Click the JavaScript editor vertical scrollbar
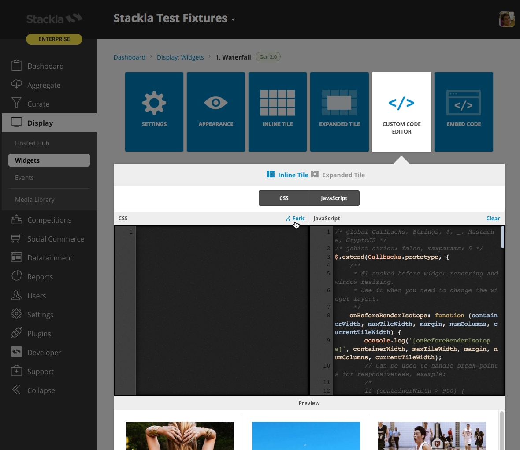The image size is (520, 450). (502, 238)
